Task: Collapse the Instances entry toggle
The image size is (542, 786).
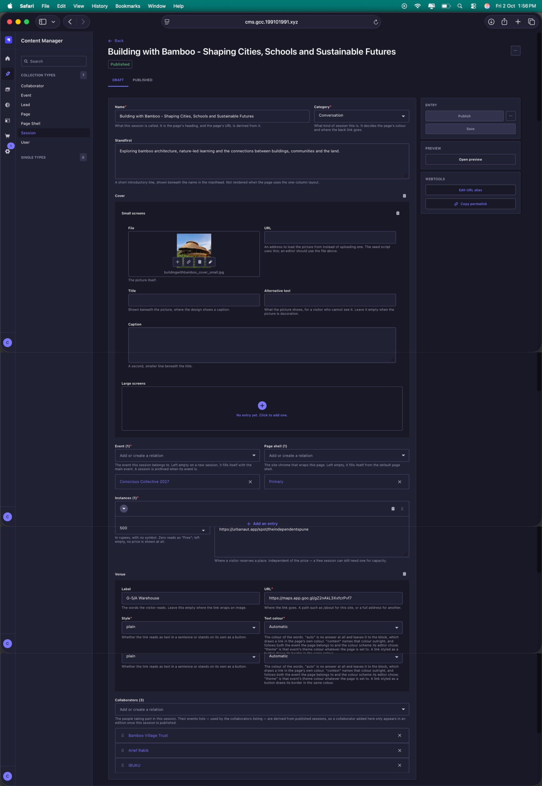Action: click(x=124, y=509)
